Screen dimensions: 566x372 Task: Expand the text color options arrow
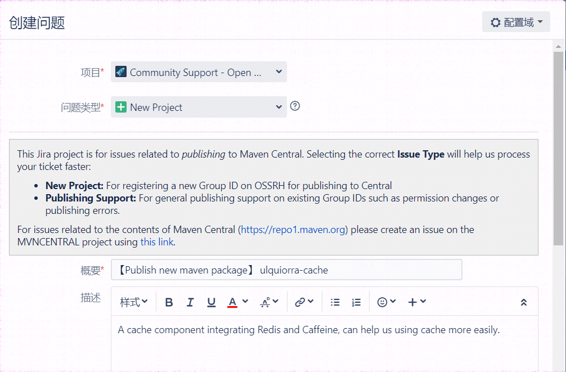pyautogui.click(x=245, y=301)
